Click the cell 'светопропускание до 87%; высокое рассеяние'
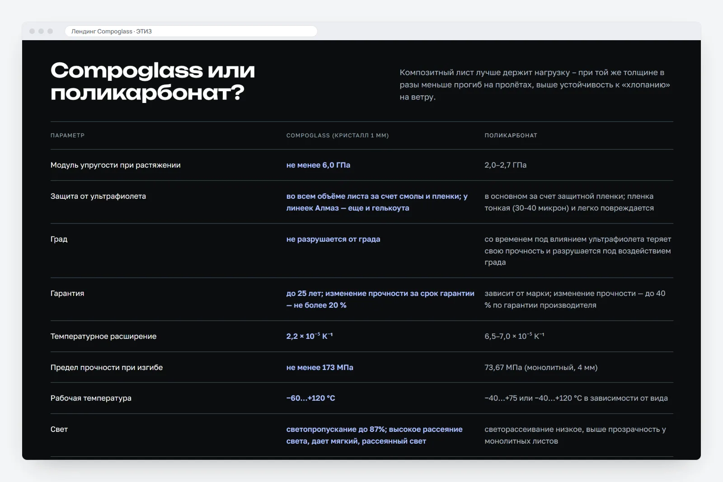The height and width of the screenshot is (482, 723). tap(375, 435)
